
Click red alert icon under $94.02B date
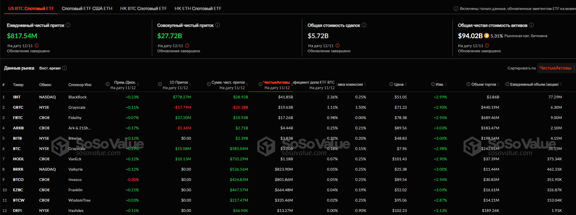(x=487, y=45)
